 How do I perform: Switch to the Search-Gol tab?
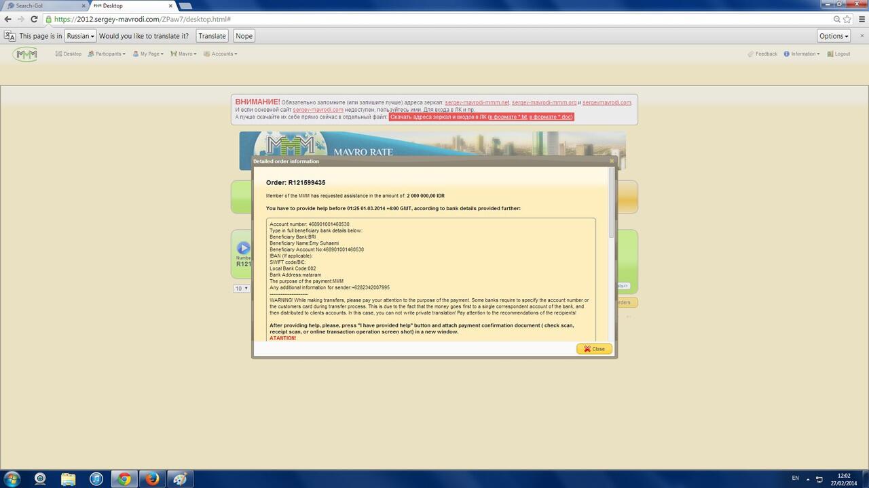coord(45,5)
